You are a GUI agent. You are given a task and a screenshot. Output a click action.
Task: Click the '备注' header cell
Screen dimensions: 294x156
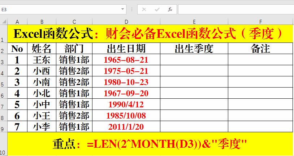pos(260,48)
